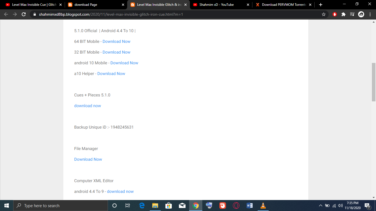The image size is (376, 211).
Task: Show hidden system tray icons
Action: pos(320,206)
